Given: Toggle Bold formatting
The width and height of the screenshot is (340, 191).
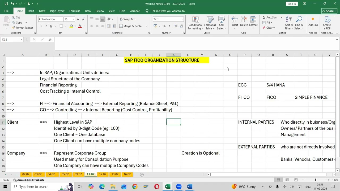Looking at the screenshot, I should click(x=40, y=26).
